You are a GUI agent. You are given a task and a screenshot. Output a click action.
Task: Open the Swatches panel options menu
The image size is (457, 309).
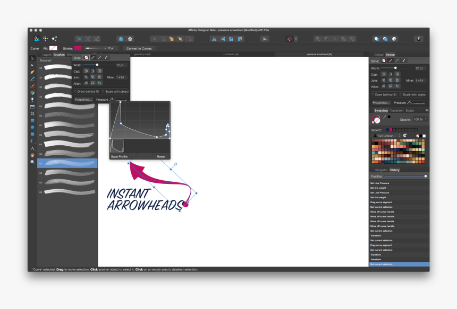point(427,110)
